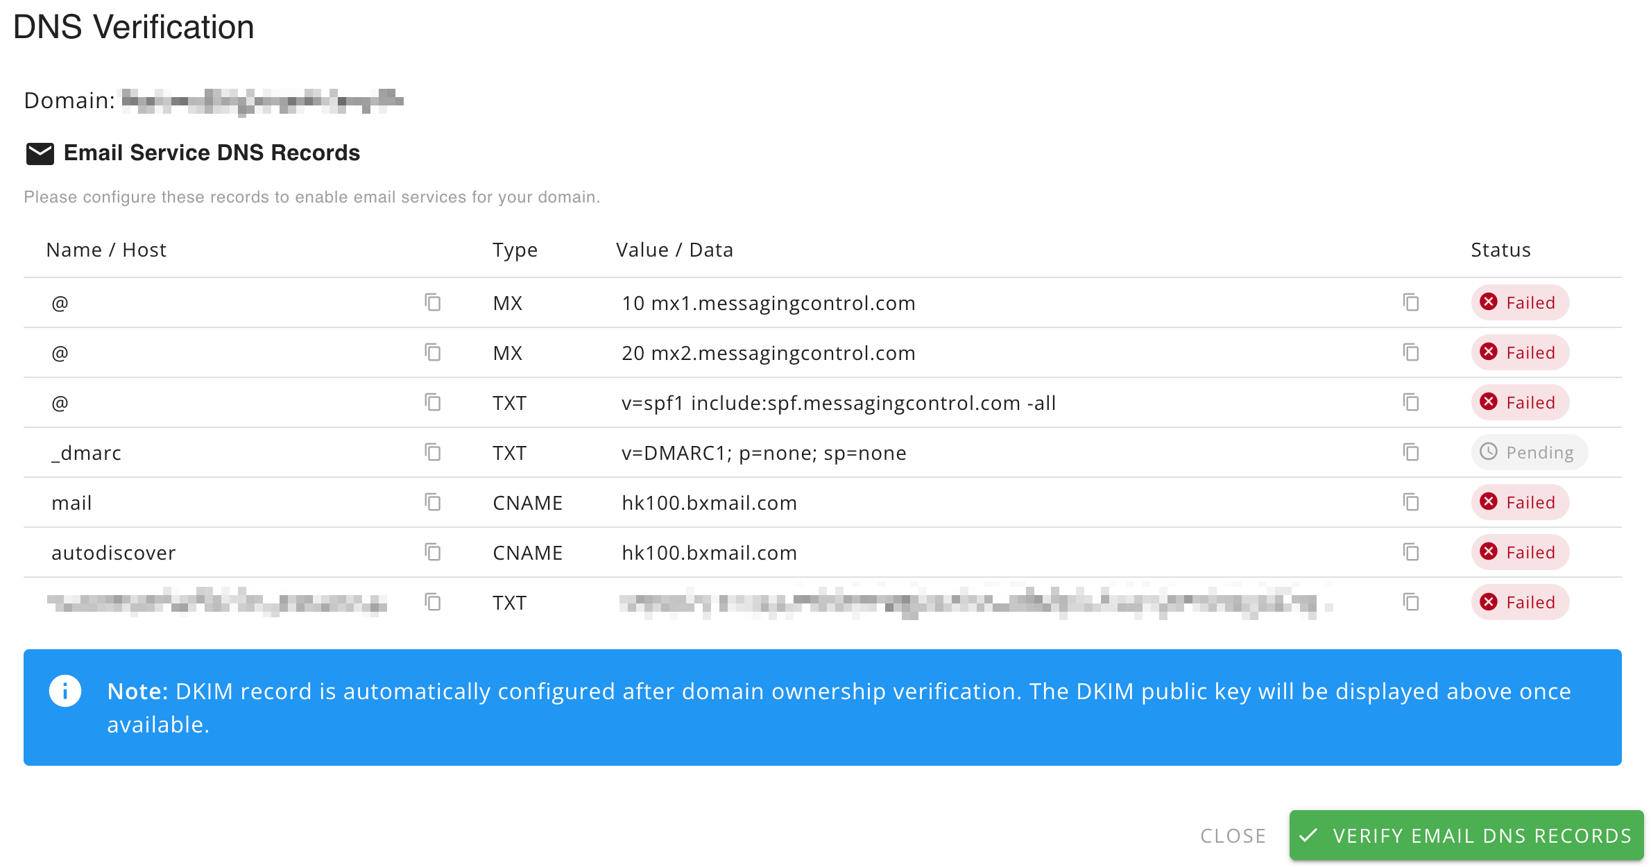This screenshot has height=867, width=1651.
Task: Click the autodiscover host cell
Action: point(114,553)
